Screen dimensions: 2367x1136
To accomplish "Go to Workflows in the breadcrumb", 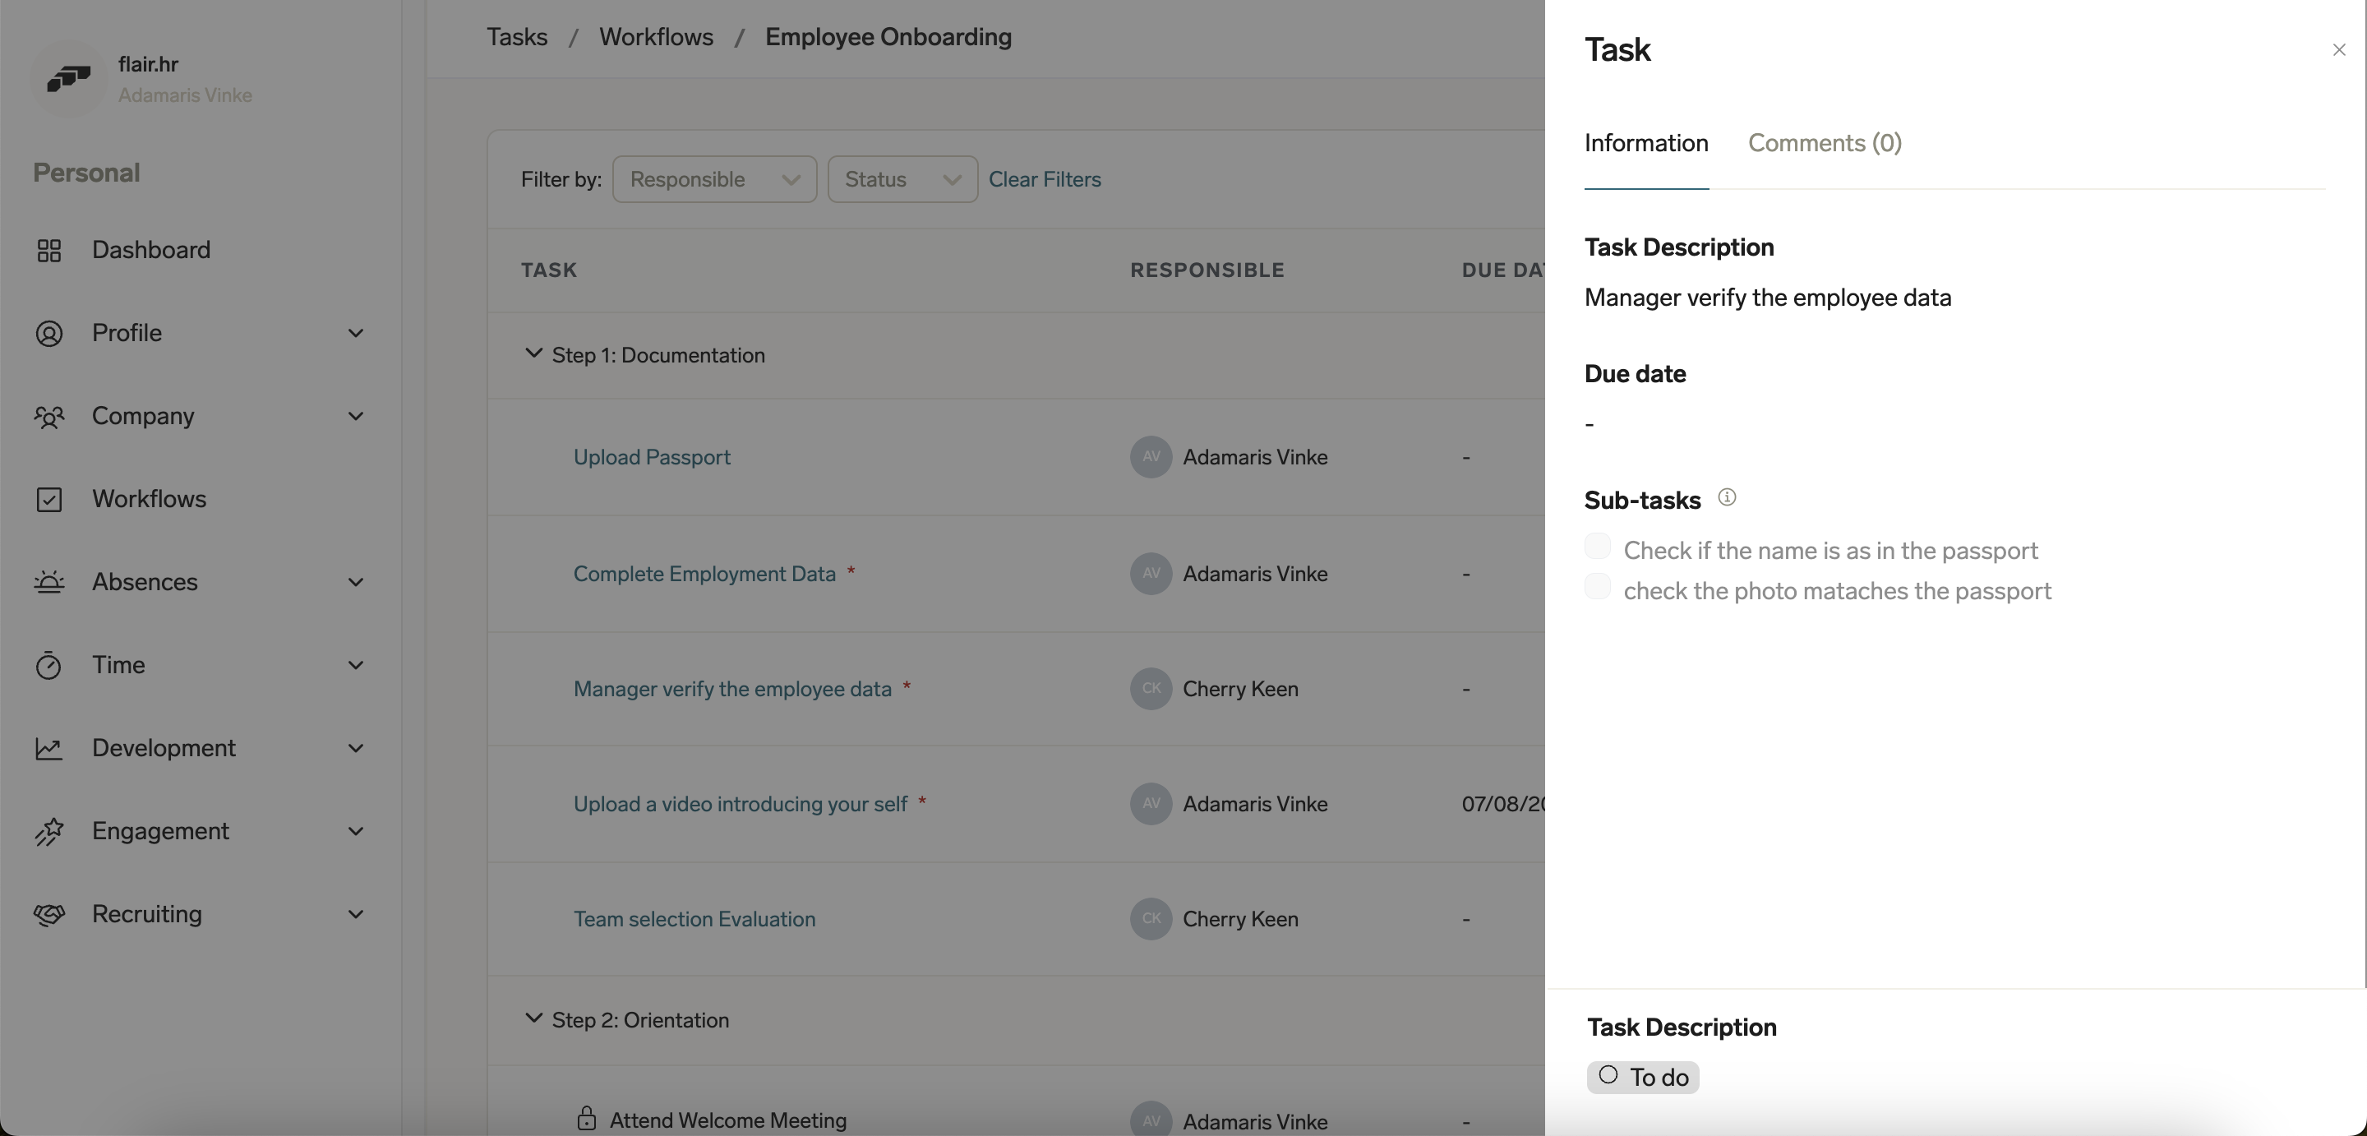I will pyautogui.click(x=654, y=37).
